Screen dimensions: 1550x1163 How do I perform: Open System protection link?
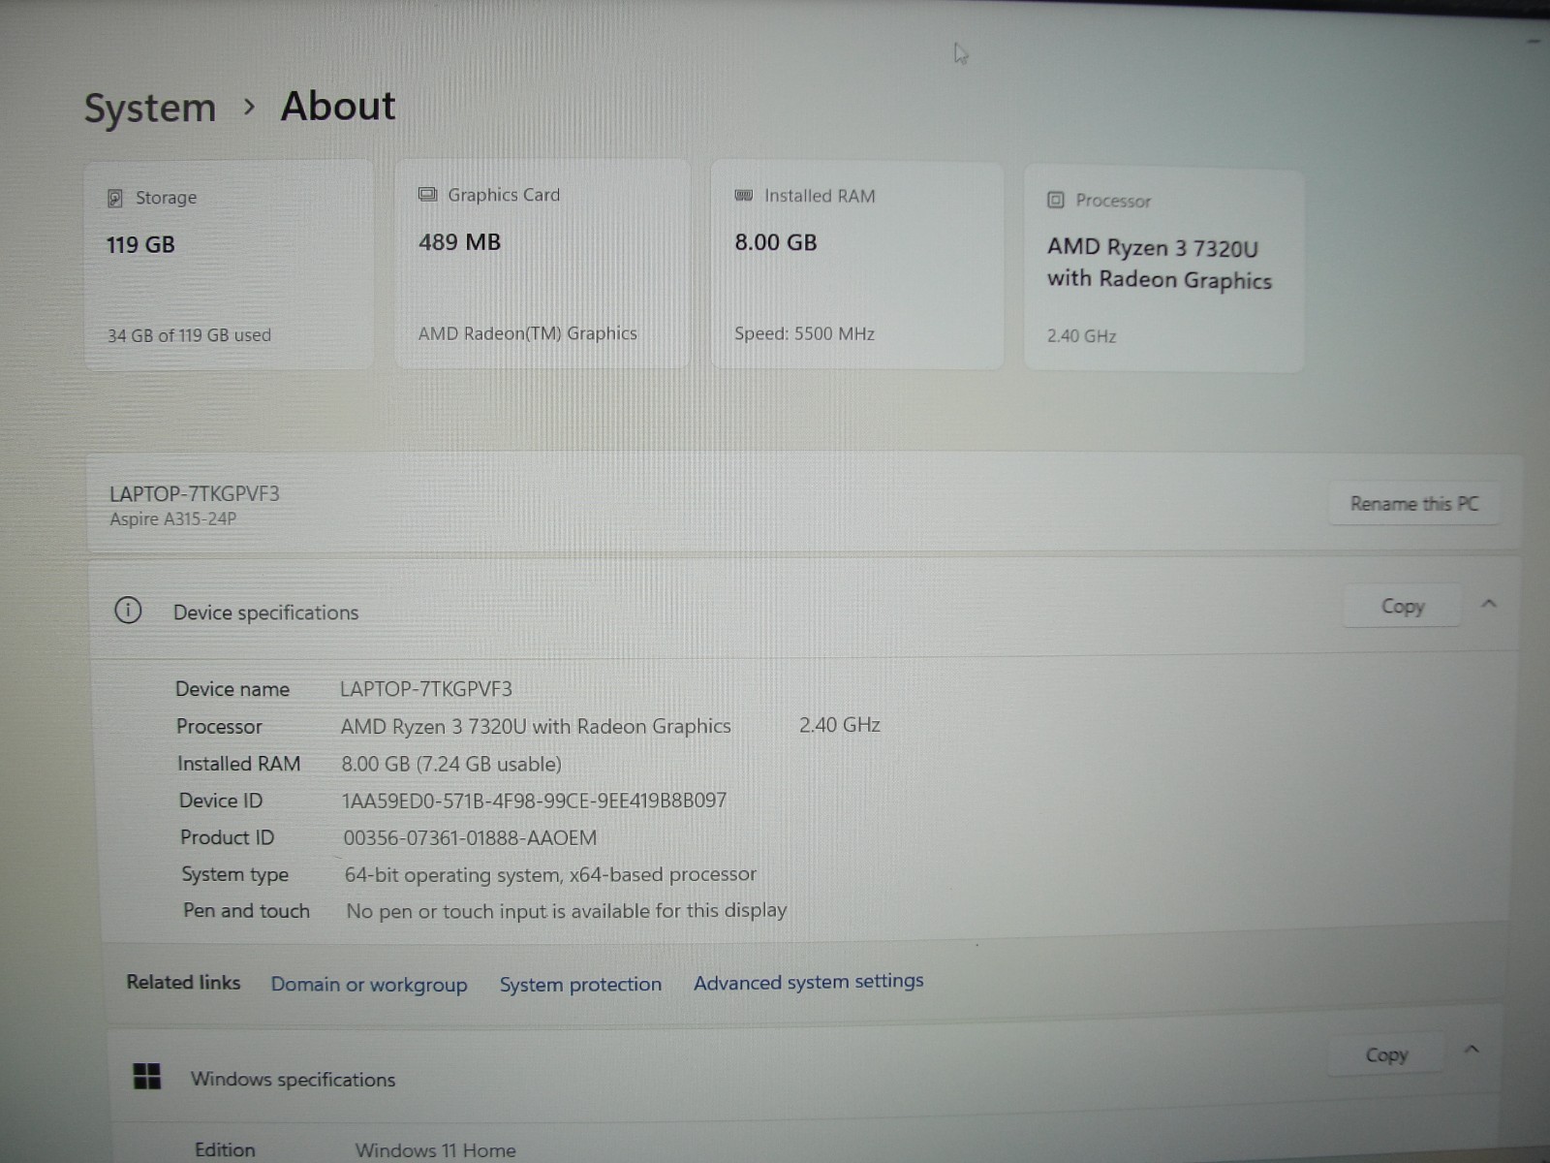coord(580,985)
